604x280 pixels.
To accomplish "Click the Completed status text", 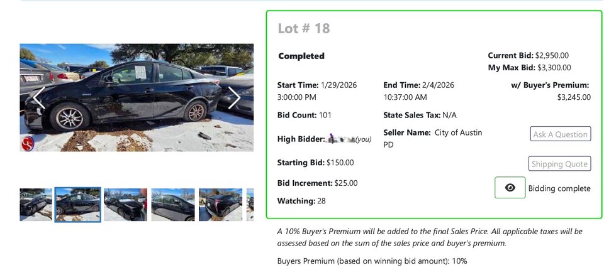I will point(301,56).
